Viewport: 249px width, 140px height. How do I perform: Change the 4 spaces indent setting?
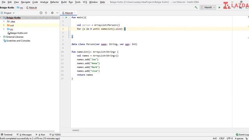coord(239,138)
